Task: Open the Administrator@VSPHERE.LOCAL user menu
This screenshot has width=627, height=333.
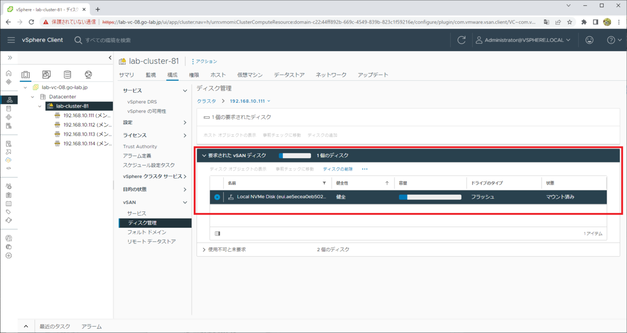Action: click(522, 40)
